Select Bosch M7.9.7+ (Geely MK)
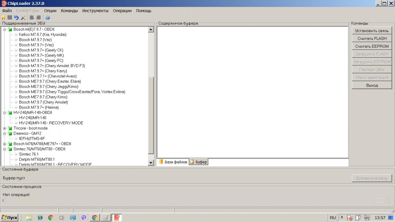The width and height of the screenshot is (395, 222). coord(41,55)
